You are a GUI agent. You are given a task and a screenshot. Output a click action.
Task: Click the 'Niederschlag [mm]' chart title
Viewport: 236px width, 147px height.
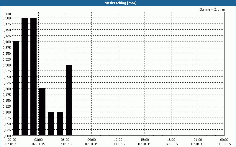tap(121, 3)
